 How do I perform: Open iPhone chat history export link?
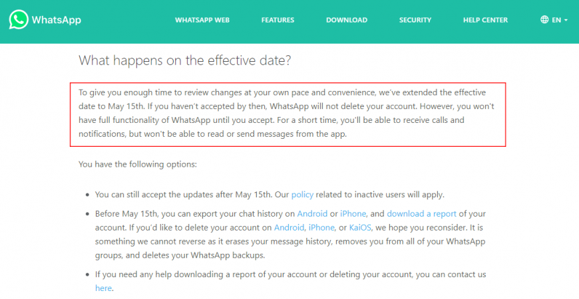[x=353, y=214]
